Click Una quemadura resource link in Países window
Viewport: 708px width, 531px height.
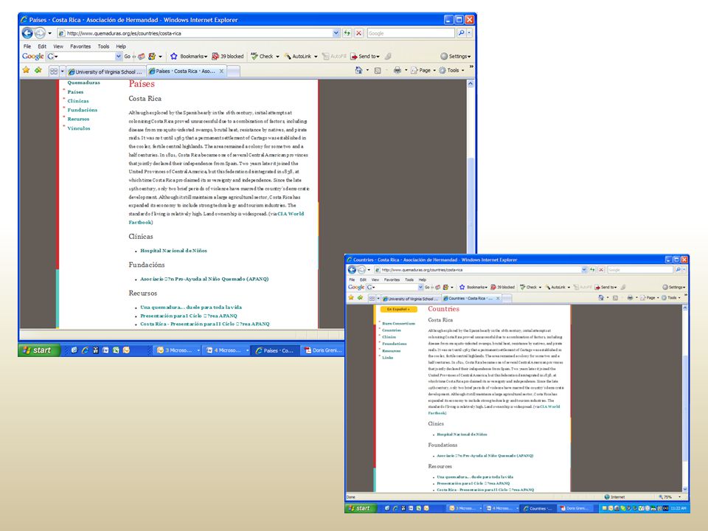click(x=191, y=308)
